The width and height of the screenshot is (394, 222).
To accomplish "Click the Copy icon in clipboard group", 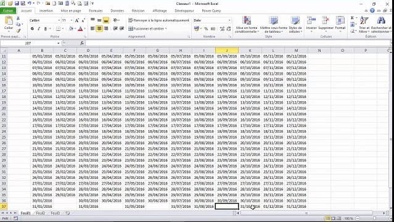I will point(18,25).
